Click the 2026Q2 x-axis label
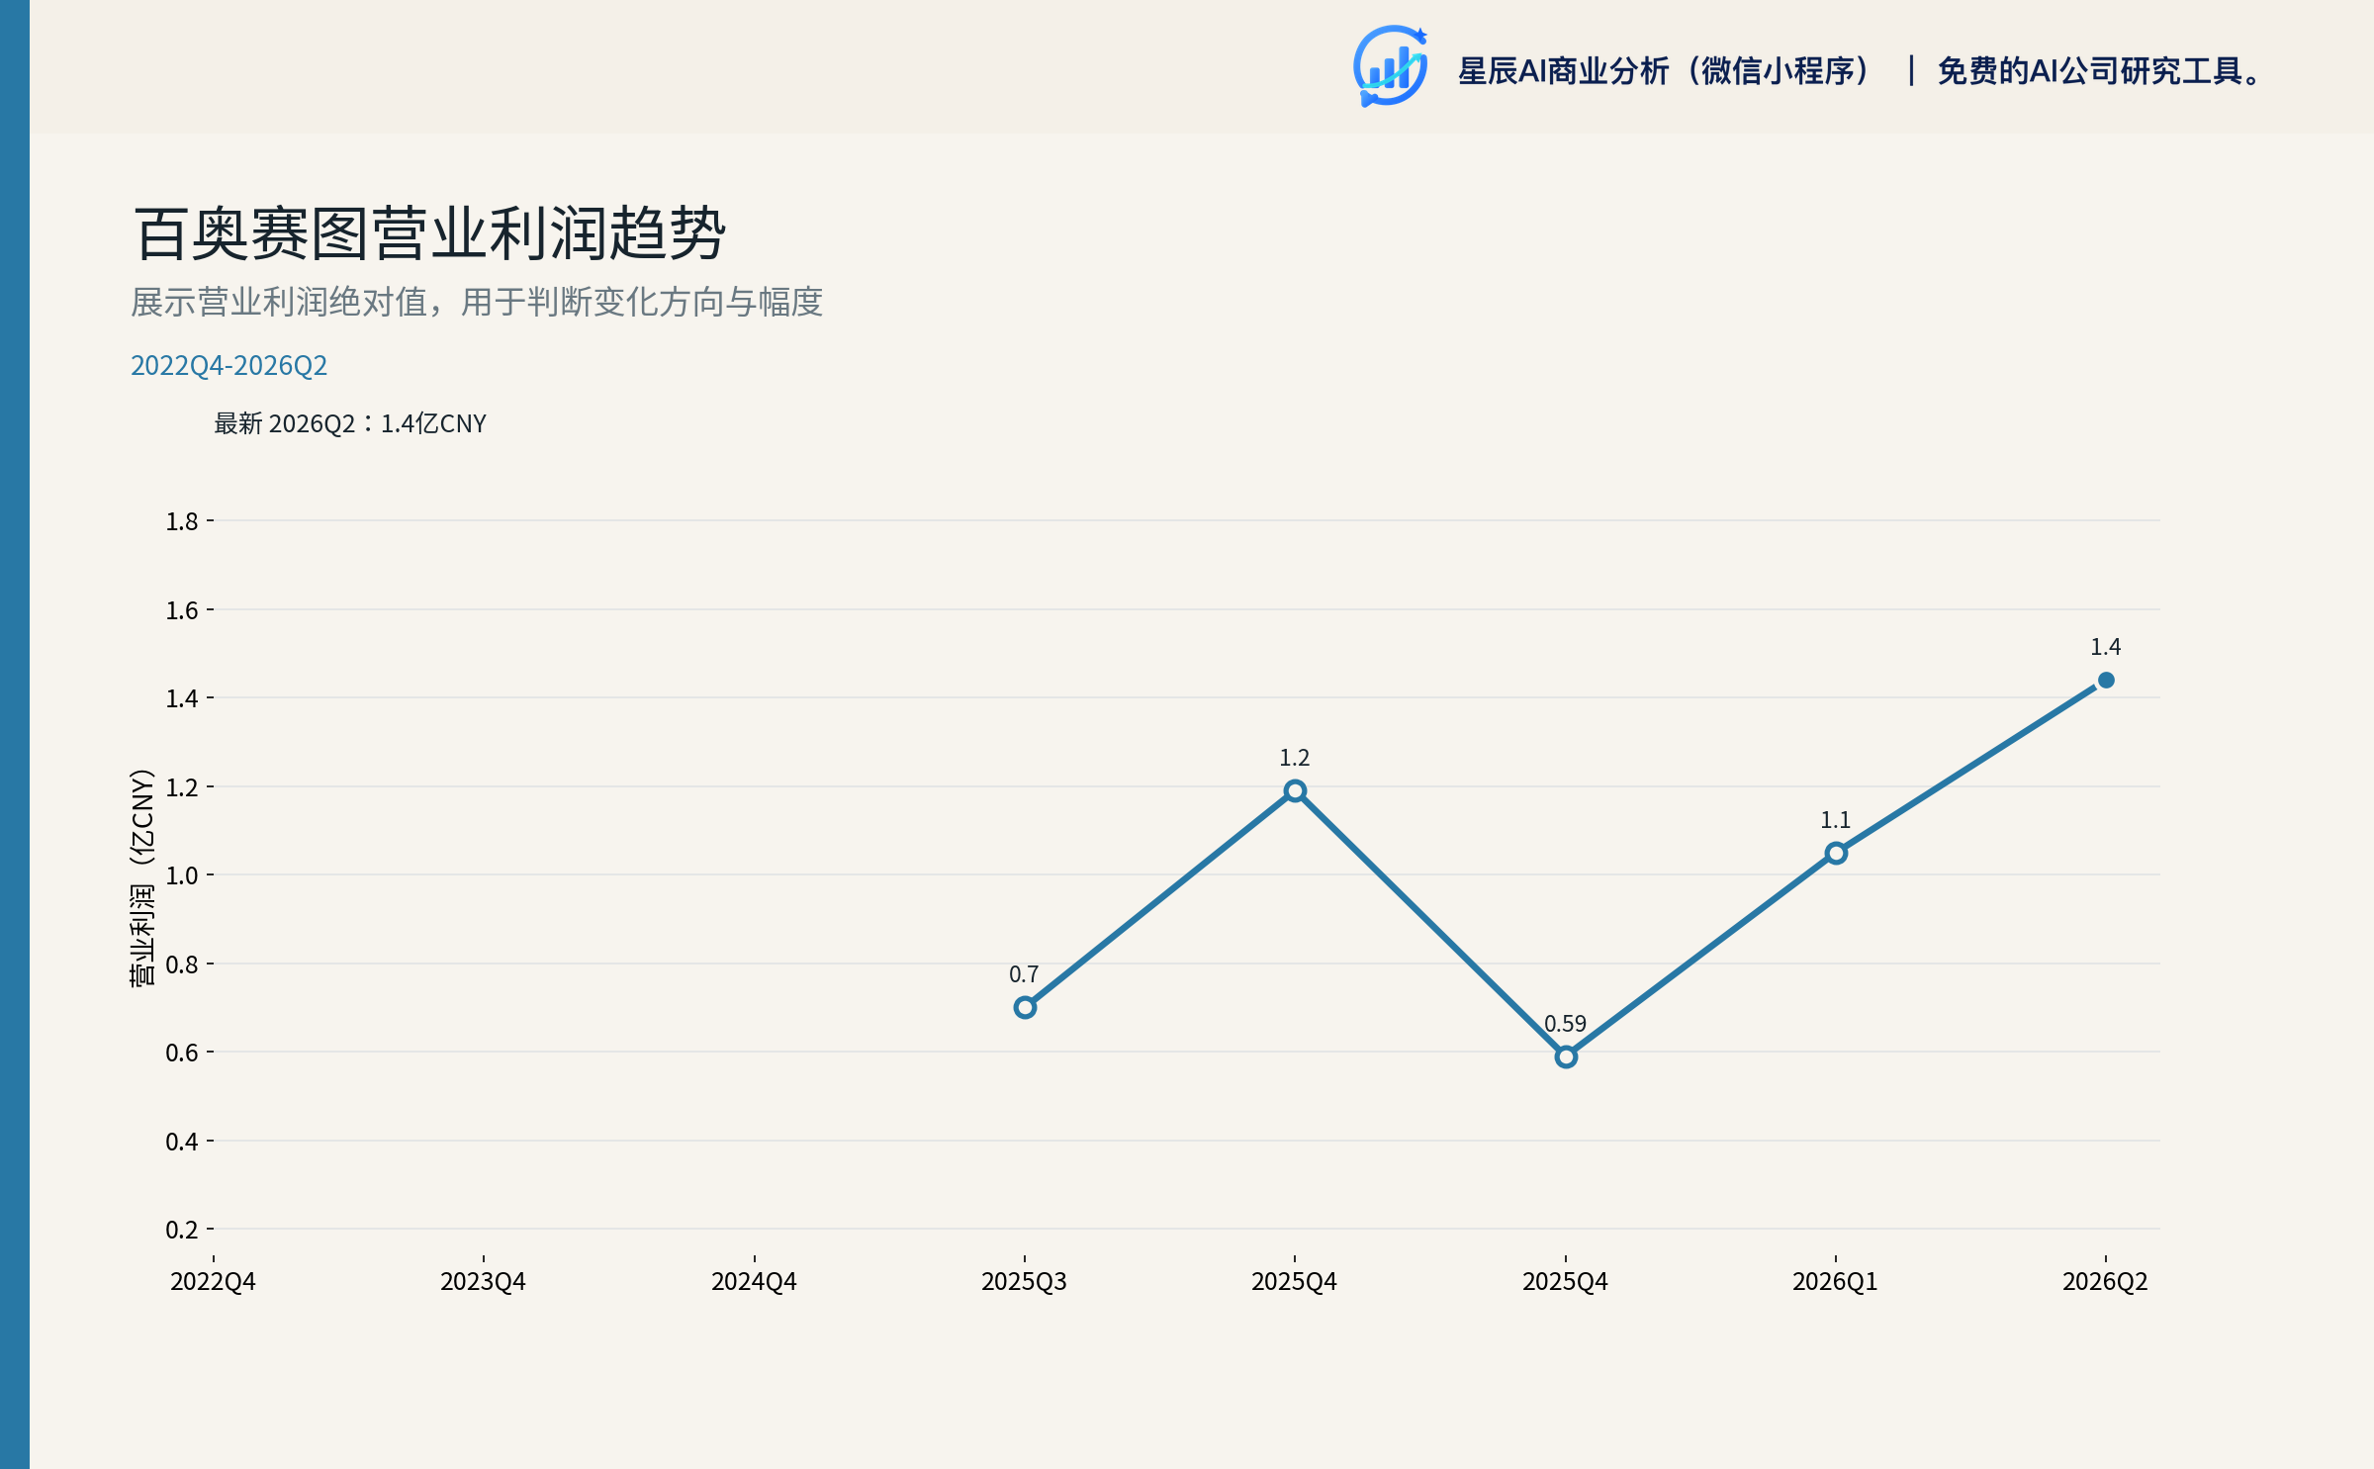 coord(2105,1282)
